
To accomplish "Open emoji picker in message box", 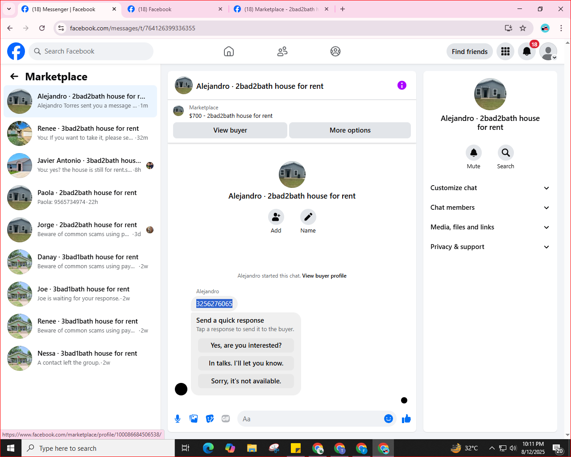I will pos(389,419).
